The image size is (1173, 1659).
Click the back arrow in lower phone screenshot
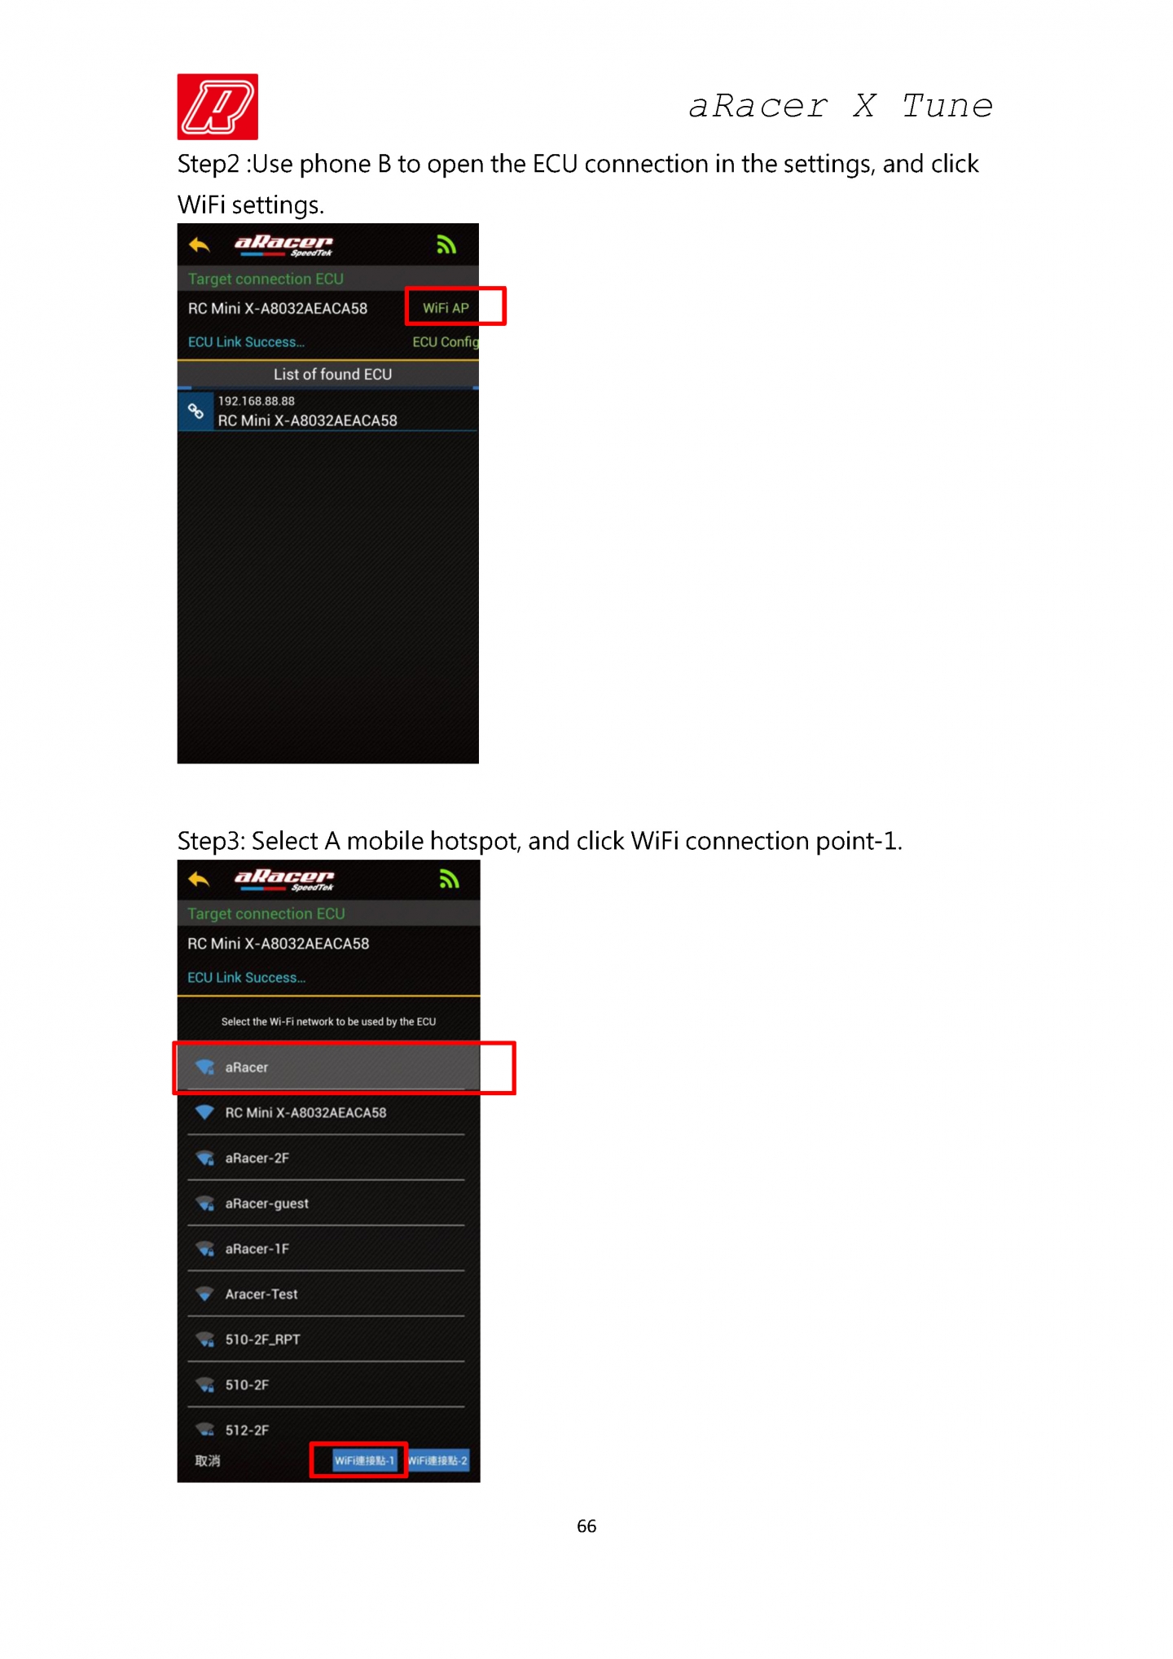tap(199, 879)
